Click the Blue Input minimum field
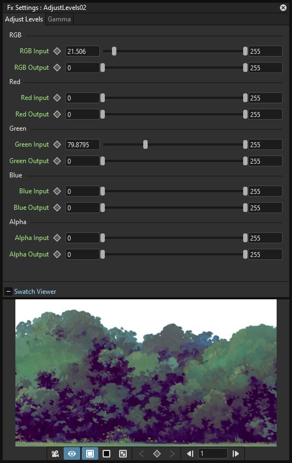The image size is (292, 463). pos(82,191)
